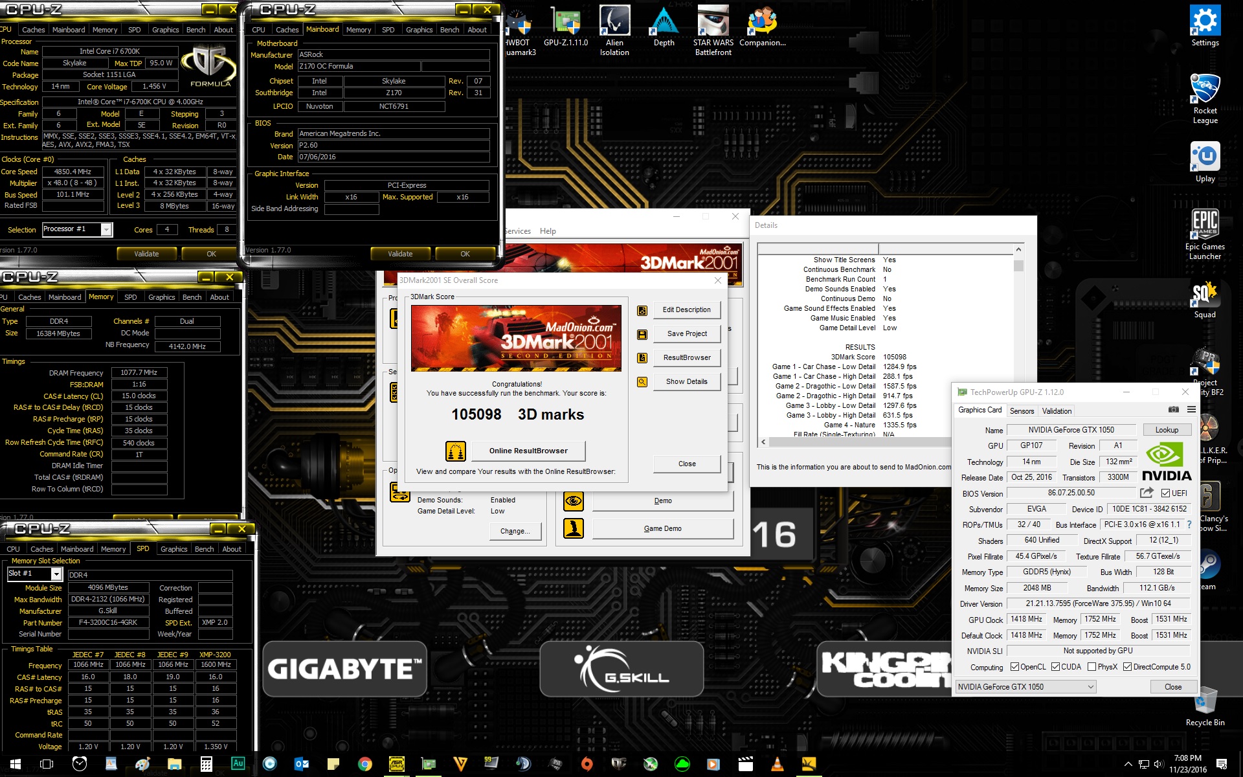Click the Lookup button in GPU-Z

coord(1167,430)
